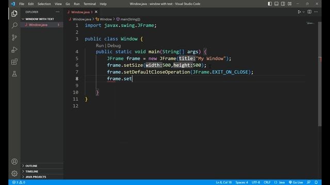Click main(String[]) breadcrumb item
The image size is (330, 185).
[130, 20]
